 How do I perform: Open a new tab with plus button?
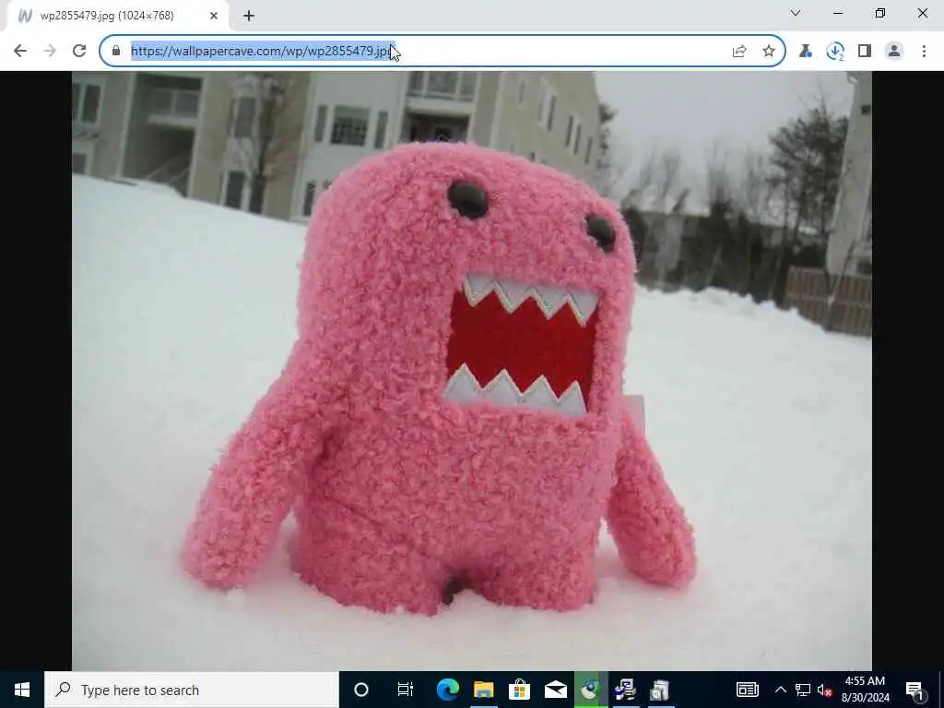click(x=249, y=16)
